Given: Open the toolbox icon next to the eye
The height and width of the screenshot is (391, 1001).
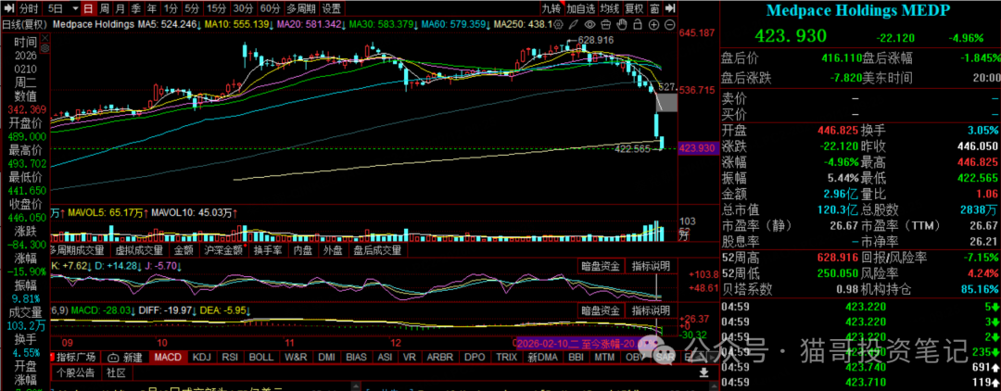Looking at the screenshot, I should tap(606, 24).
